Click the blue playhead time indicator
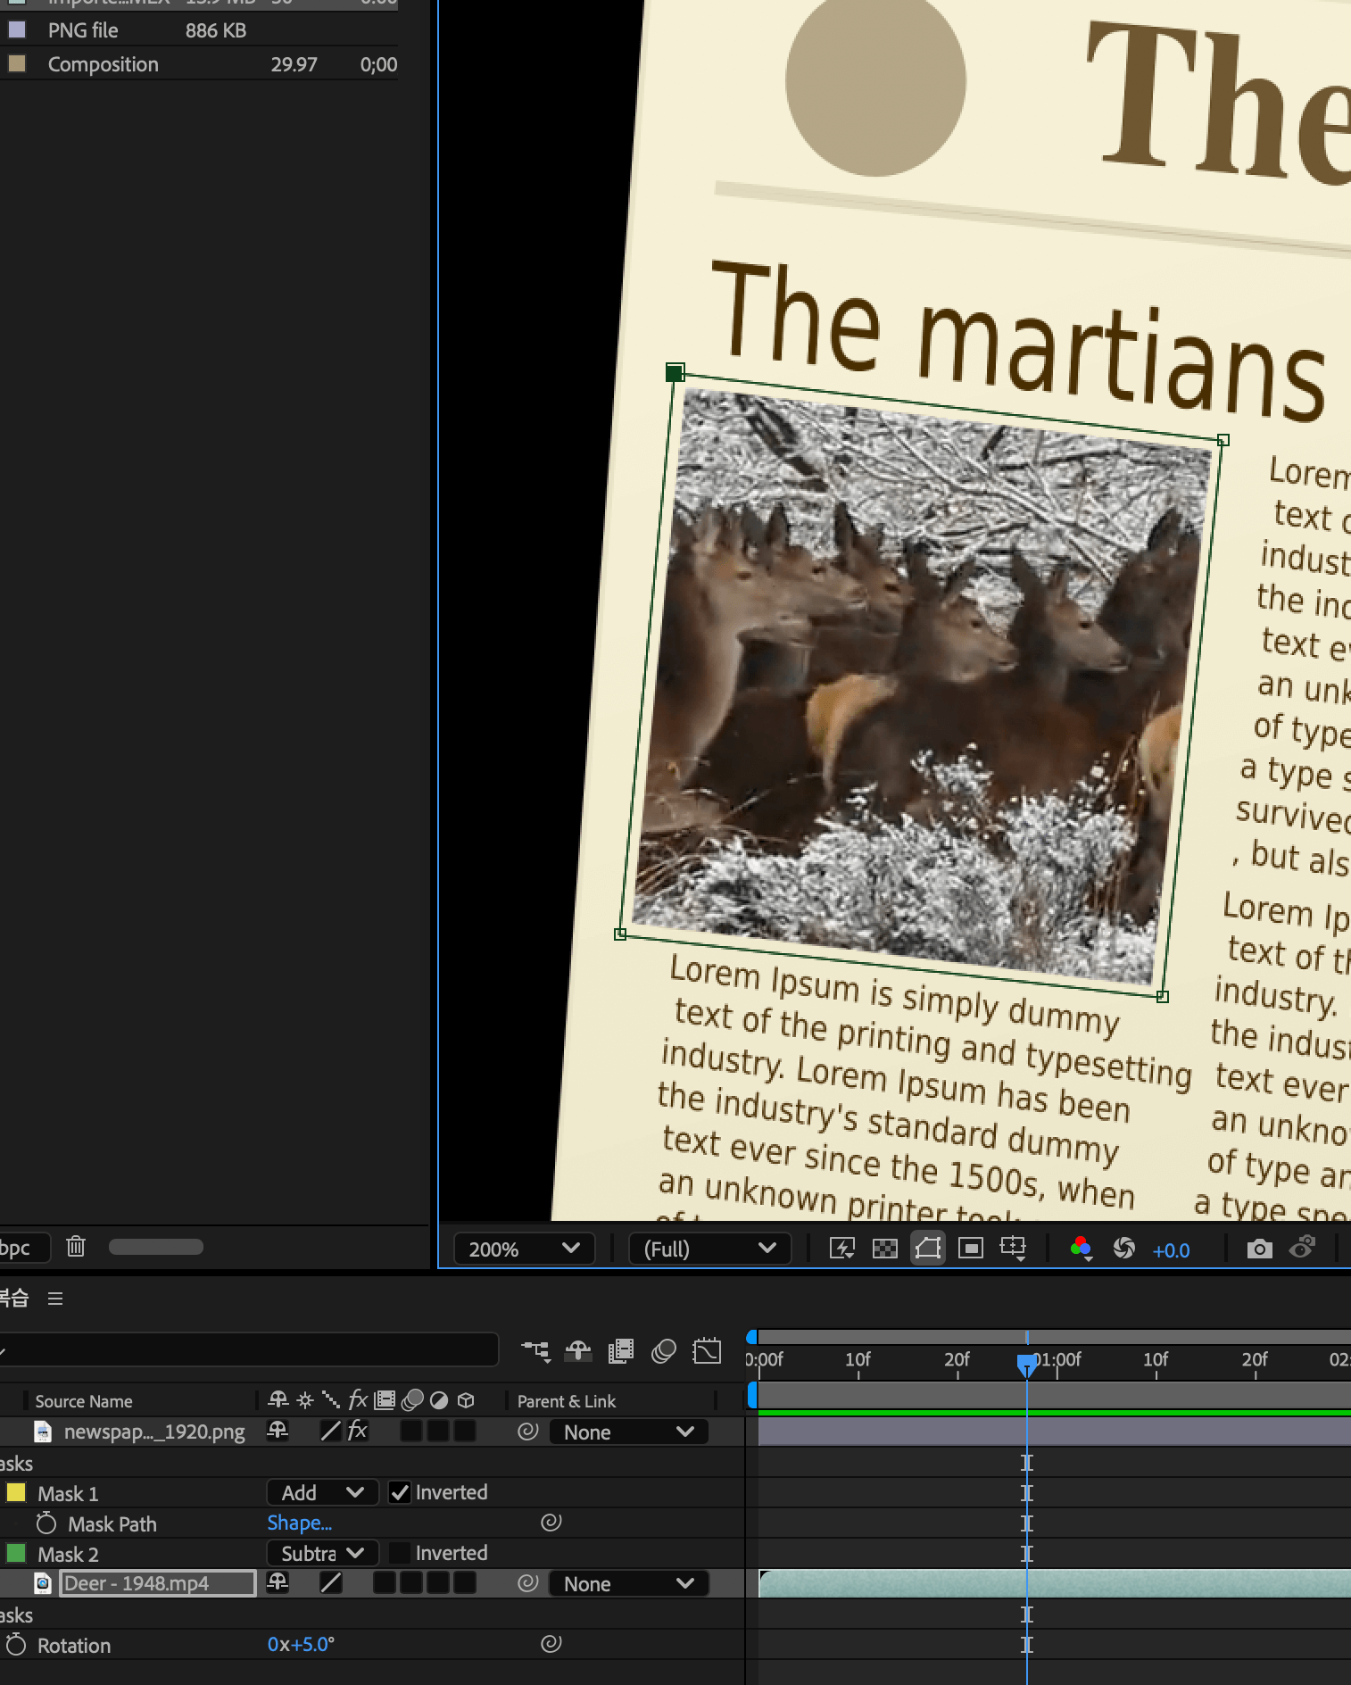 (1026, 1364)
